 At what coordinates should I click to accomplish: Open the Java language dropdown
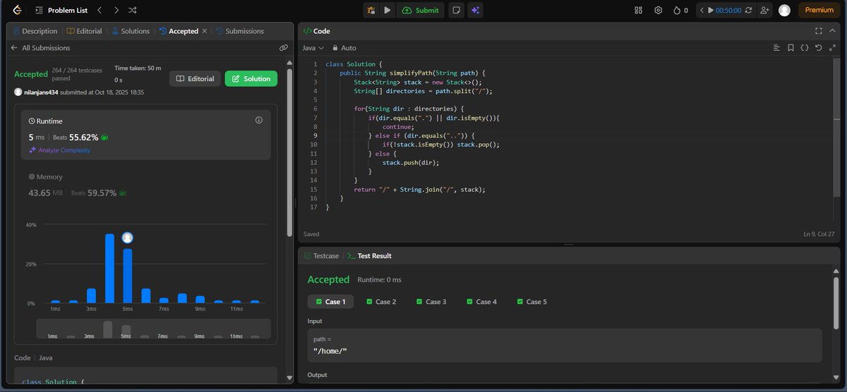coord(313,48)
